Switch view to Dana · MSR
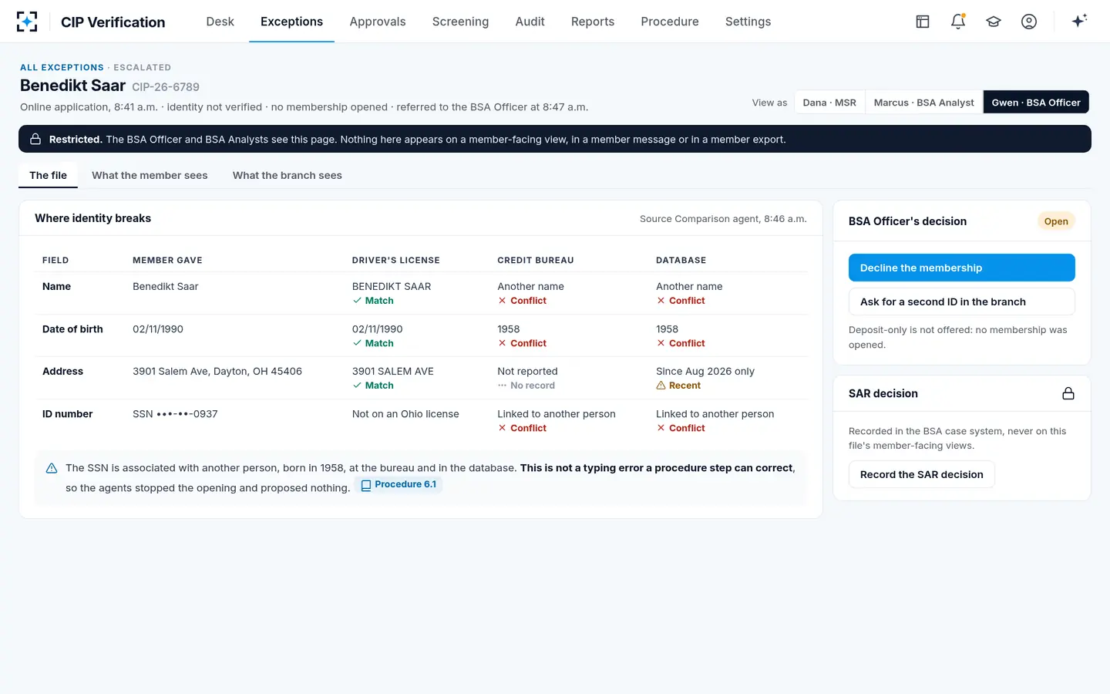 click(x=829, y=103)
